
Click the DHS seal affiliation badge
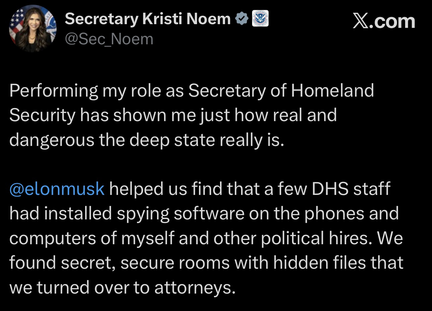click(260, 19)
